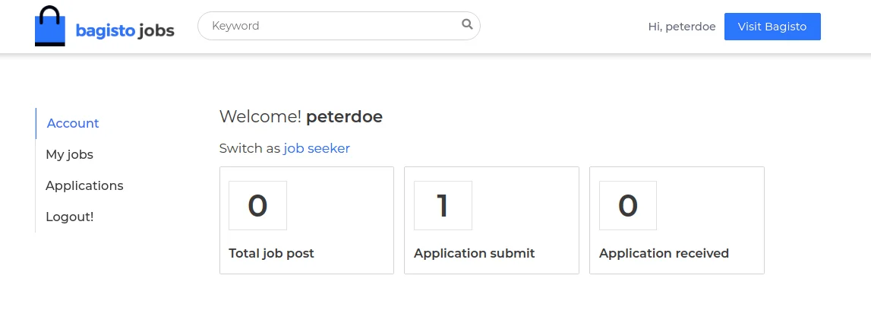The height and width of the screenshot is (326, 871).
Task: Switch role via "job seeker" link
Action: click(x=317, y=148)
